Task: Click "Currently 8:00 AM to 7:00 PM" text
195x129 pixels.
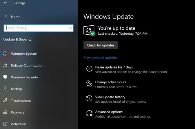Action: 116,87
